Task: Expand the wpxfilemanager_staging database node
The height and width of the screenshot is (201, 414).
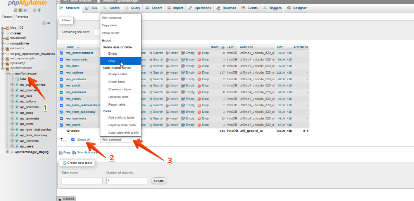Action: (7, 152)
